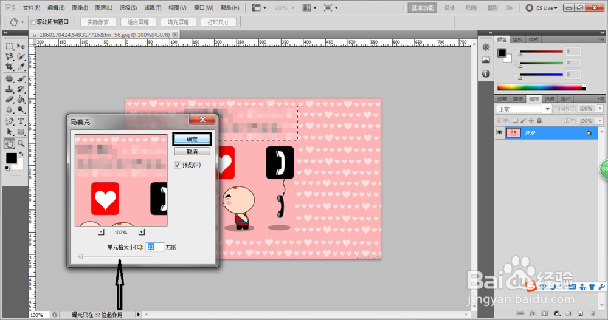Open the Info panel icon
Viewport: 608px width, 320px height.
(486, 73)
